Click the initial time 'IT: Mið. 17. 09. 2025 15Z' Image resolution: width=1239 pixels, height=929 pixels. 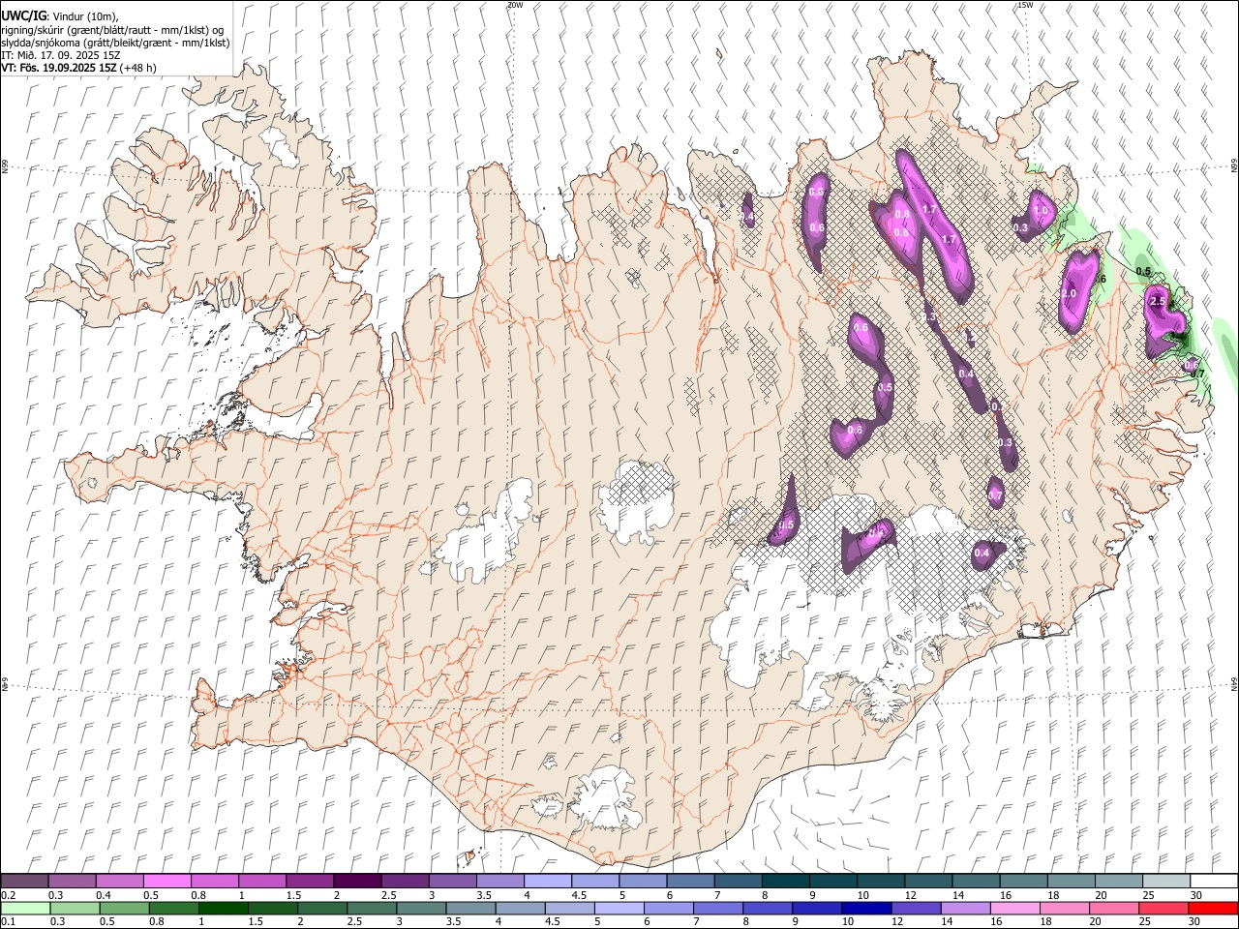(x=60, y=55)
